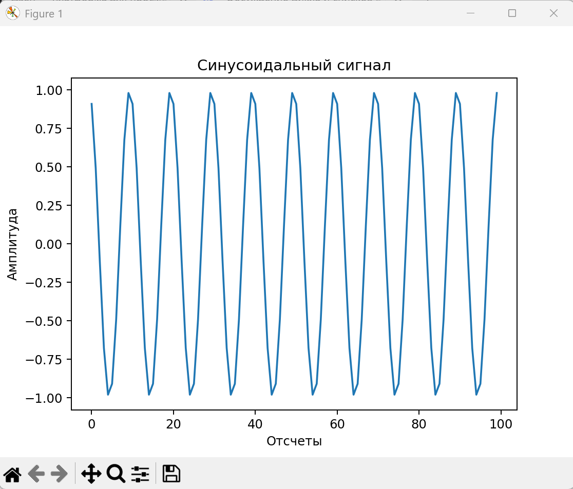Screen dimensions: 573x489
Task: Click the y-axis tick label 0.00
Action: 49,244
